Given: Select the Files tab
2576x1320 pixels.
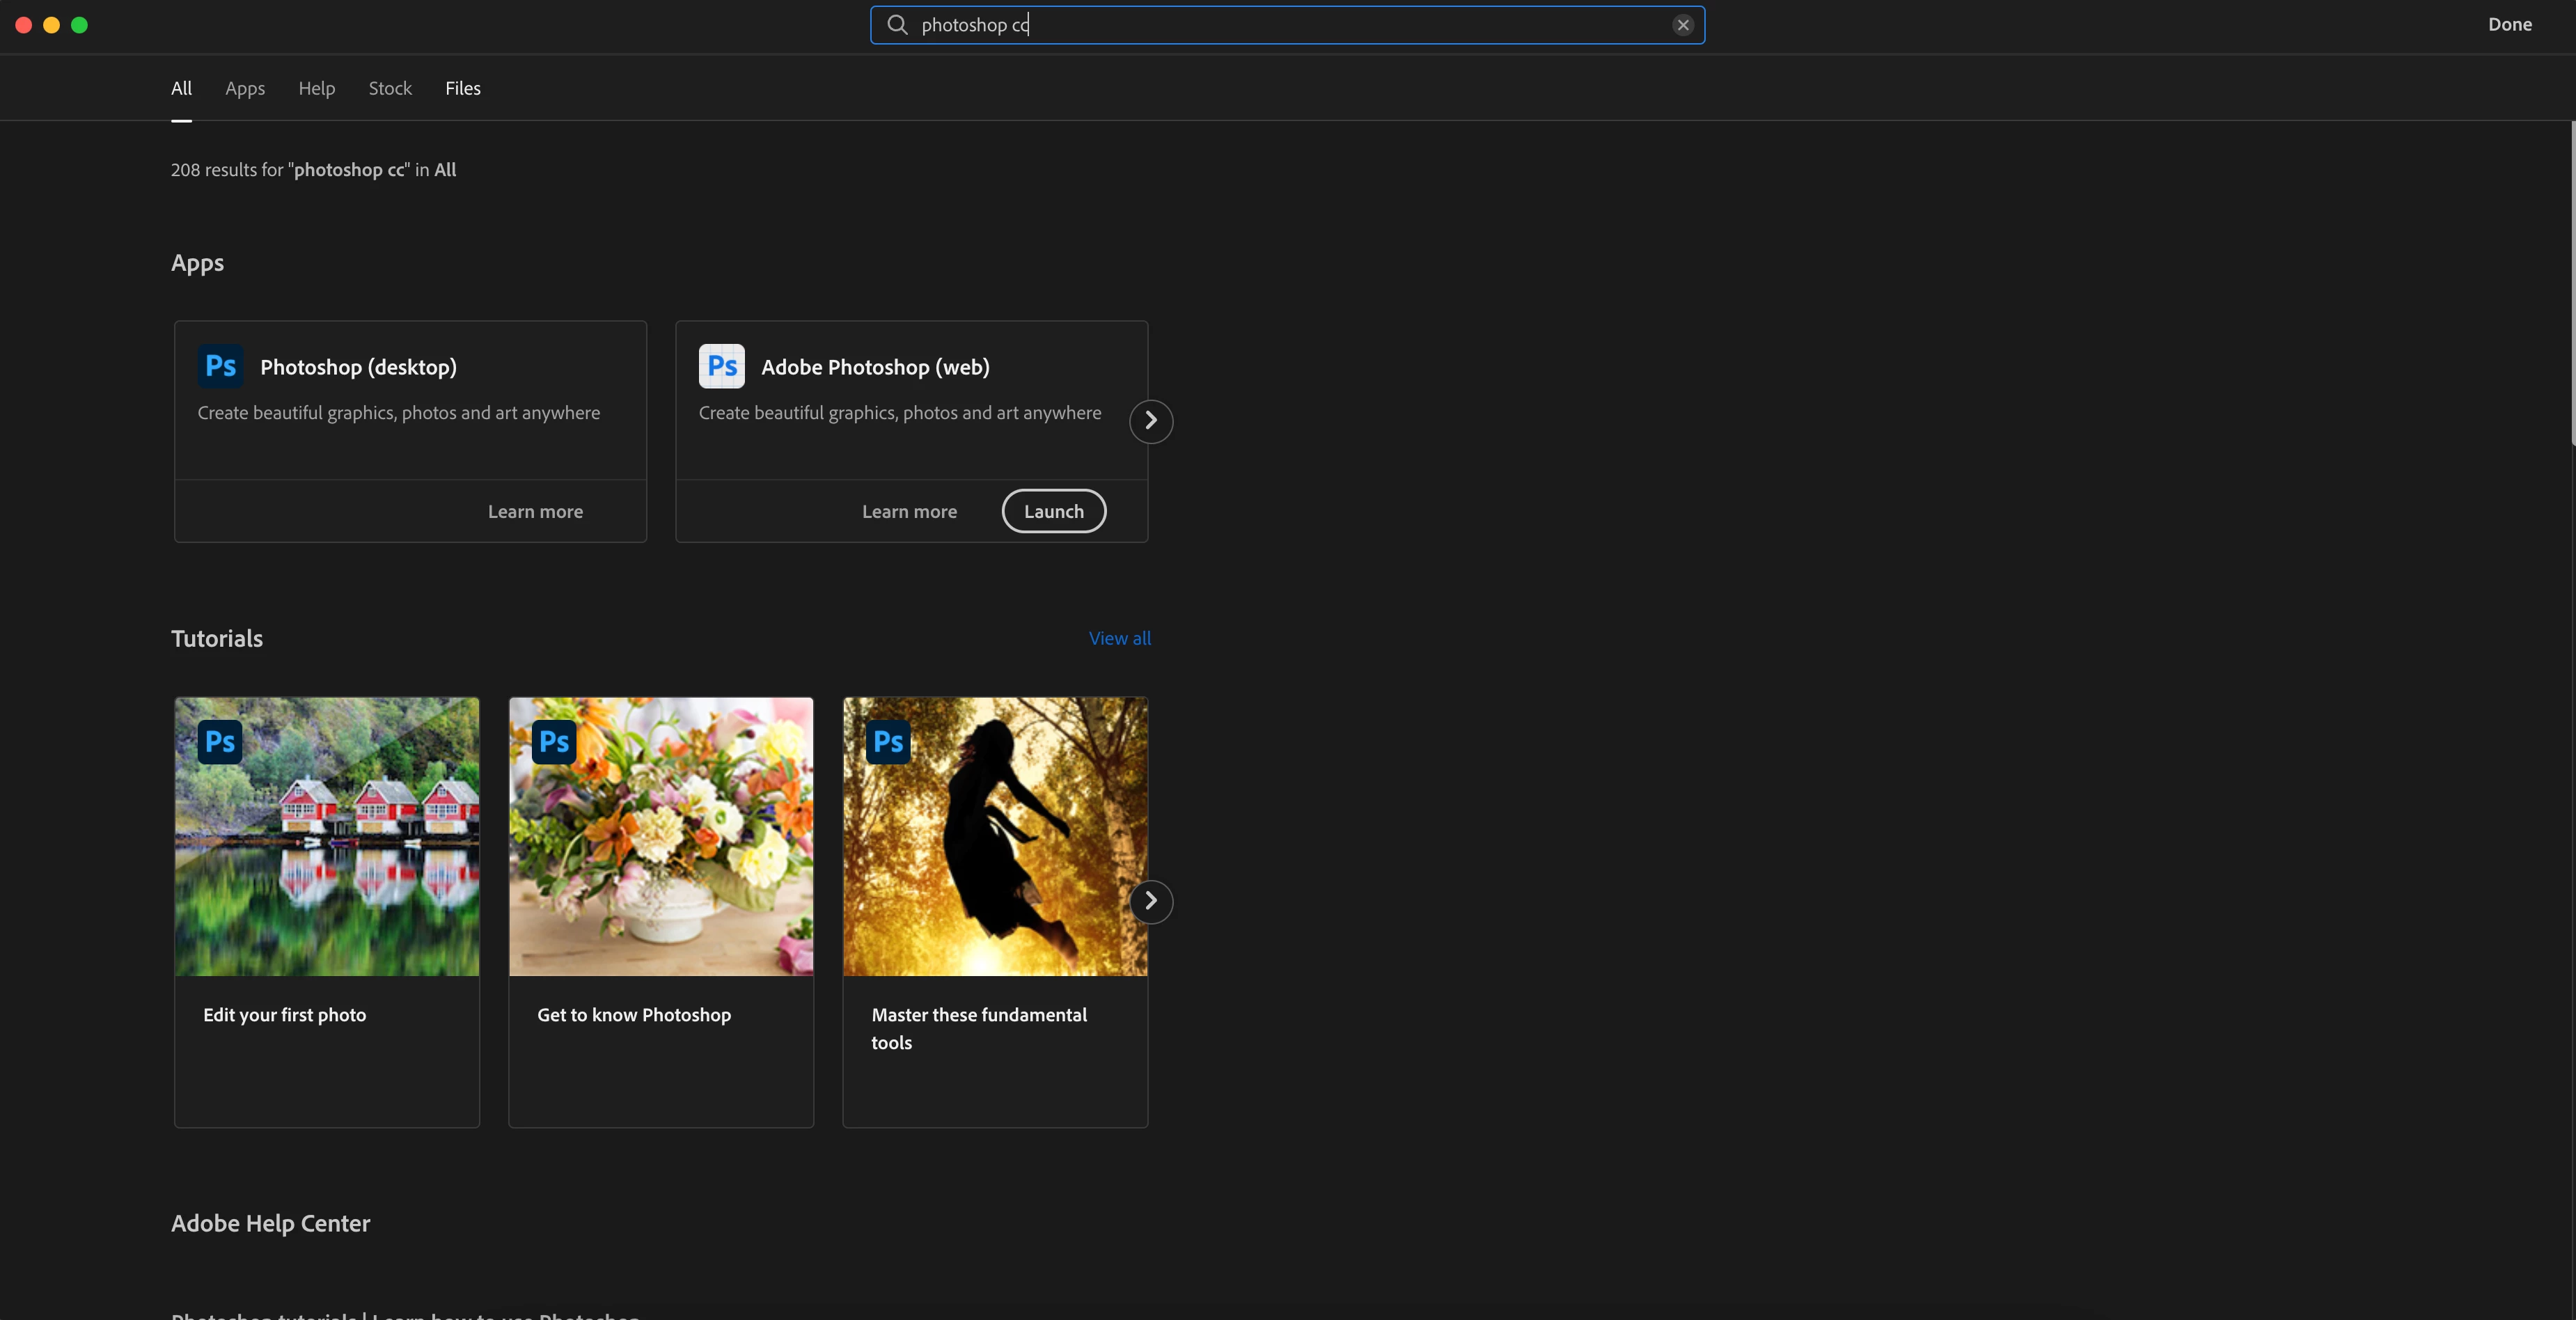Looking at the screenshot, I should [463, 88].
